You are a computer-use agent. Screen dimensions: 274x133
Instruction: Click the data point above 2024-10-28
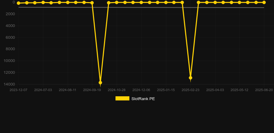[x=117, y=2]
